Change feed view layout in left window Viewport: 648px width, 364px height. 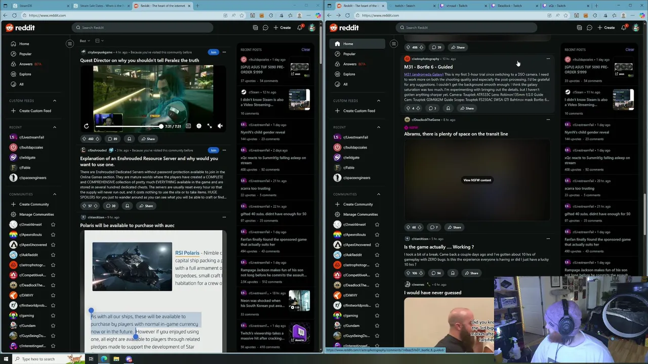click(99, 41)
